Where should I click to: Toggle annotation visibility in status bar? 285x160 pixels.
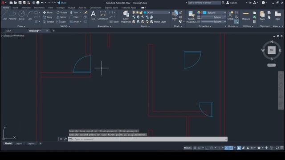239,148
